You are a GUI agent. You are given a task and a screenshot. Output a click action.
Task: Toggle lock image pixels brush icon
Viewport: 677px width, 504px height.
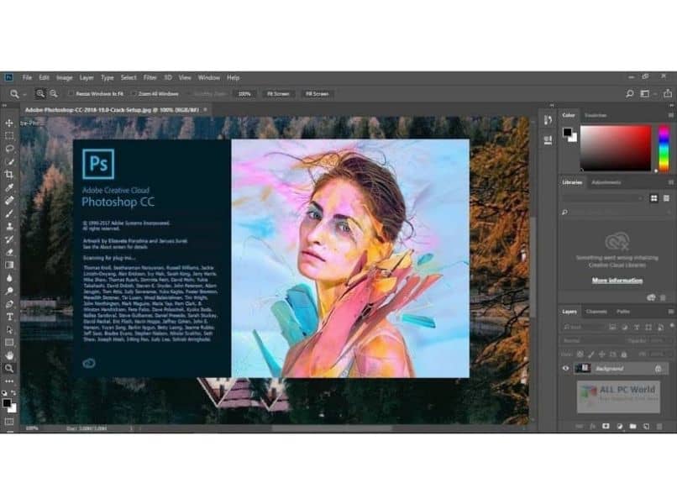591,354
